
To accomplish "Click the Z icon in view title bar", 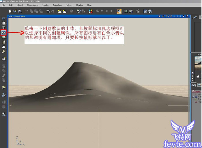I will pyautogui.click(x=171, y=16).
